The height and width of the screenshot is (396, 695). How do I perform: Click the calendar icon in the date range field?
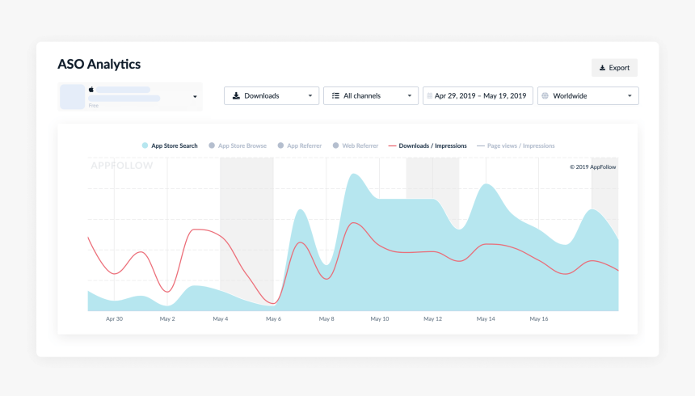pyautogui.click(x=429, y=96)
